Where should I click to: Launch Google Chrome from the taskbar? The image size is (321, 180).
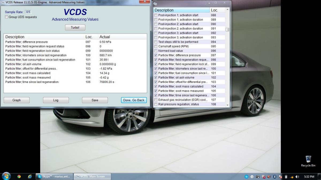coord(19,176)
